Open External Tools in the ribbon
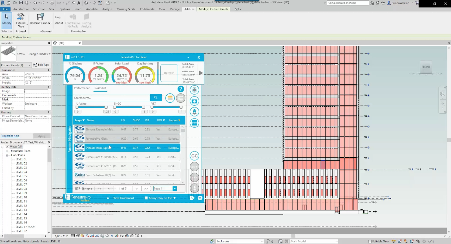 [21, 21]
